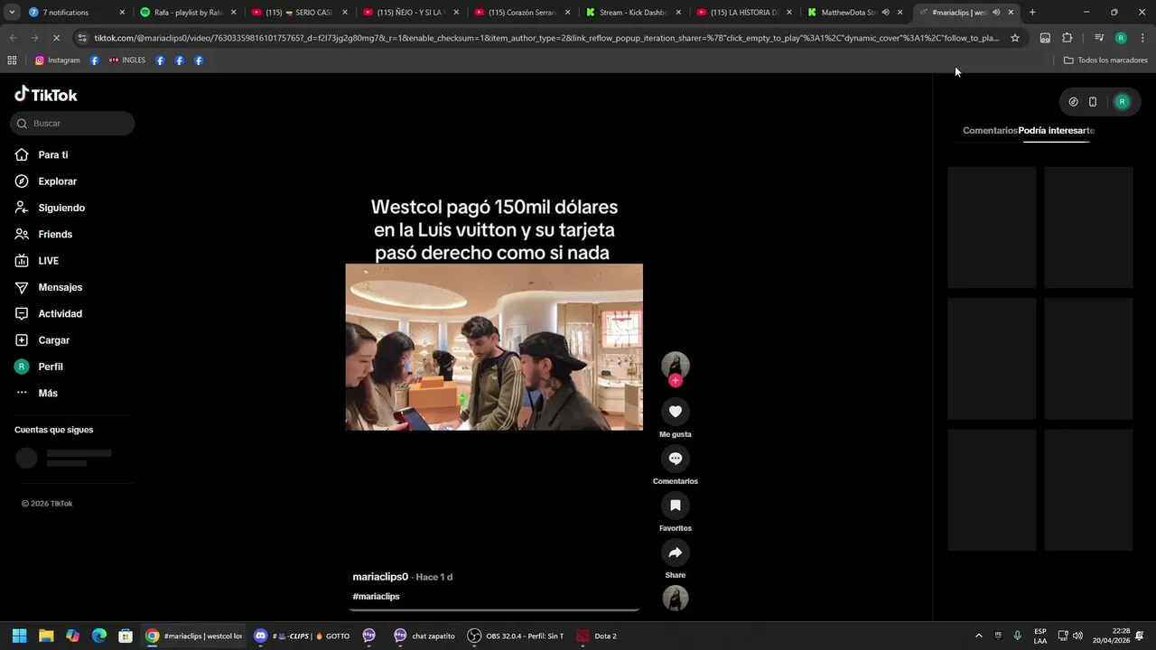This screenshot has width=1156, height=650.
Task: Open File Explorer from the taskbar
Action: [x=46, y=636]
